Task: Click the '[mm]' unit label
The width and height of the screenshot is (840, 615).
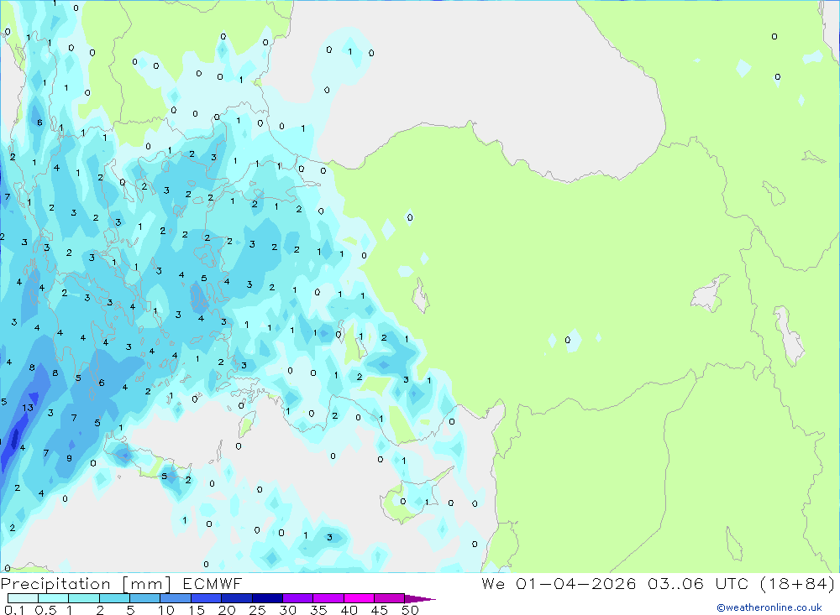Action: click(x=147, y=584)
